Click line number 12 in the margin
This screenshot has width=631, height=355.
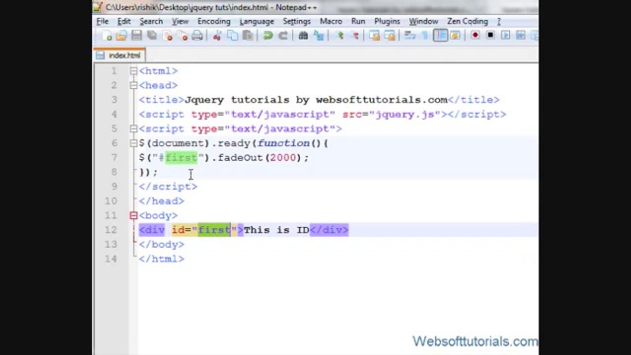(111, 230)
